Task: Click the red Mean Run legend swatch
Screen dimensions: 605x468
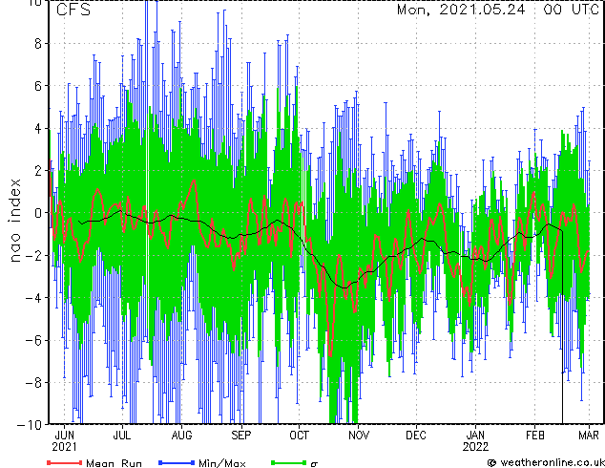Action: pyautogui.click(x=65, y=462)
